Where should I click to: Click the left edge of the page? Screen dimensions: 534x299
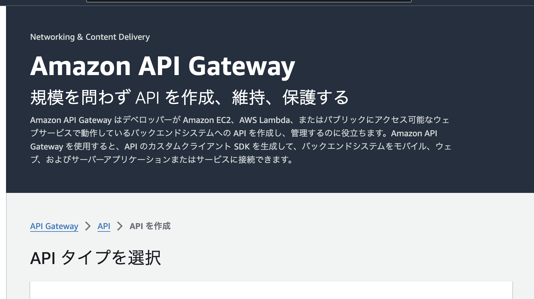pyautogui.click(x=2, y=151)
